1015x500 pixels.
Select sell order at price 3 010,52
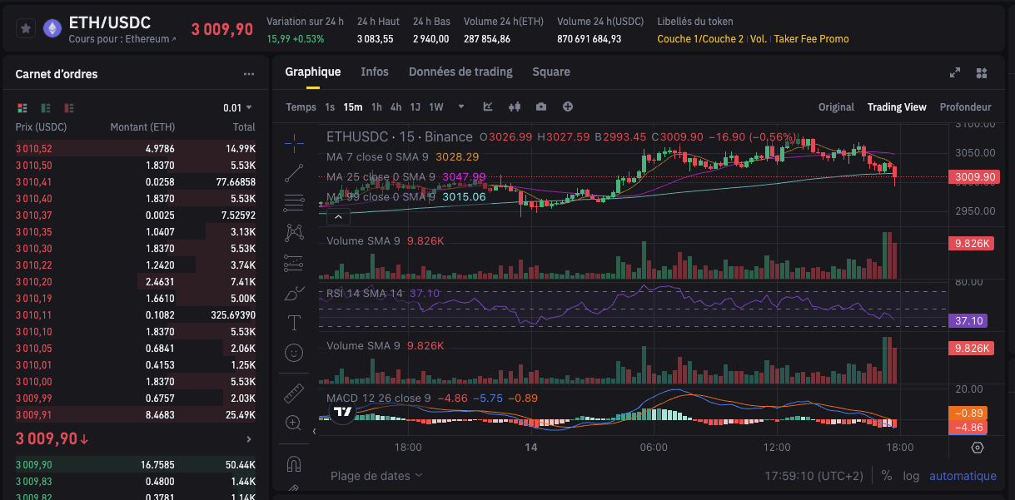click(136, 148)
